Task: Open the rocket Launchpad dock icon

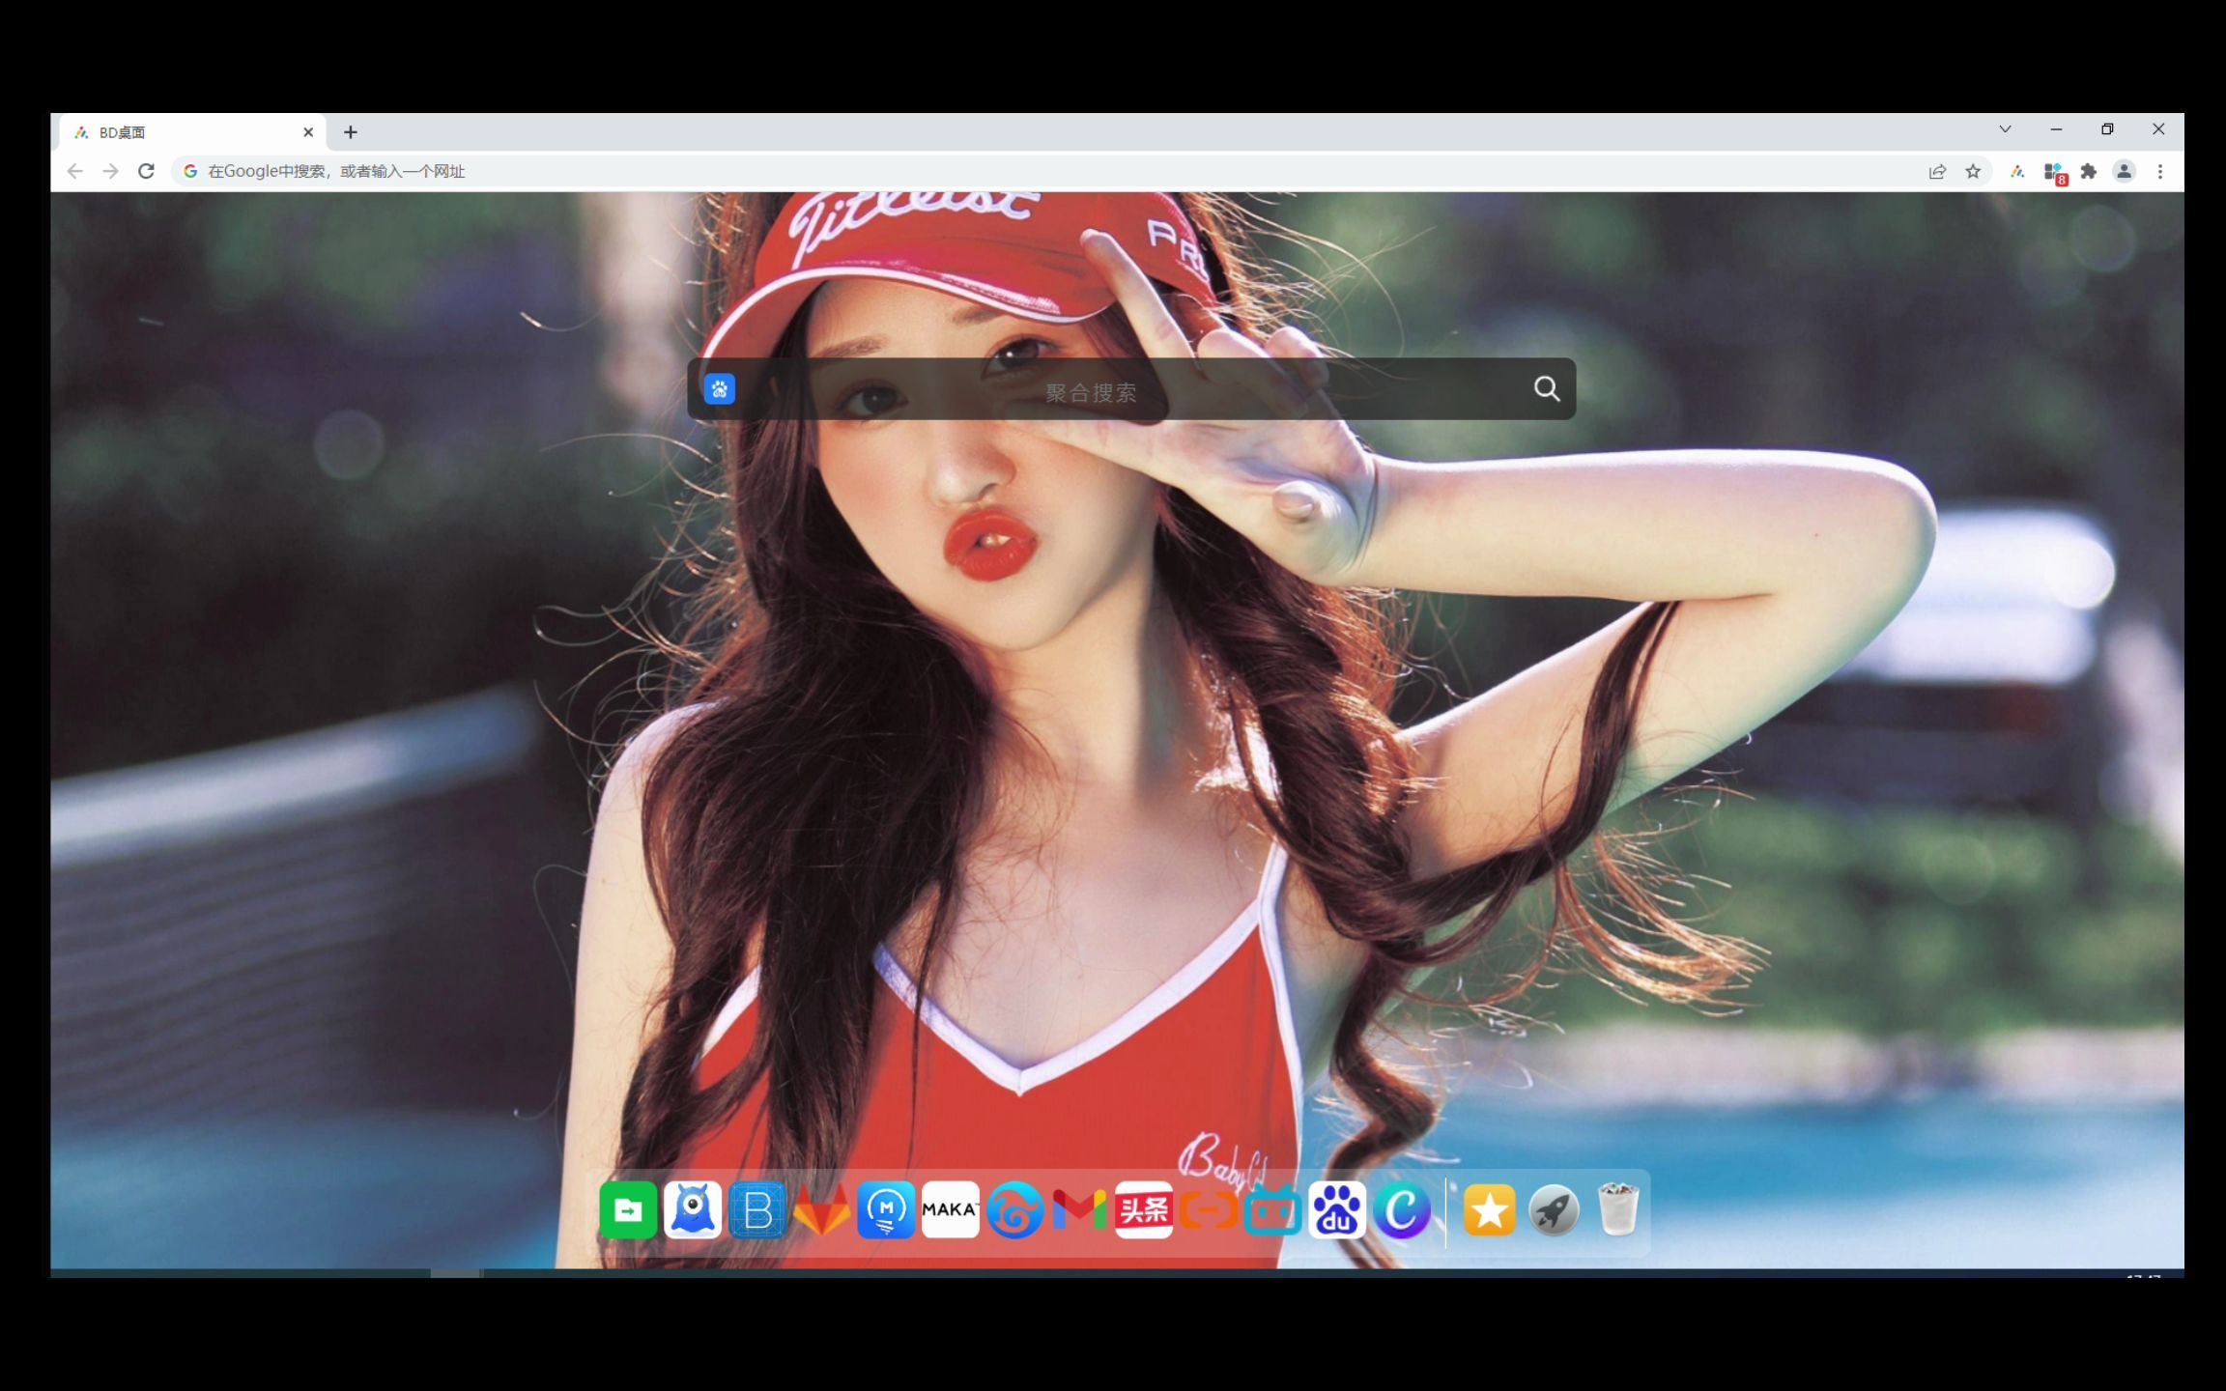Action: pos(1554,1209)
